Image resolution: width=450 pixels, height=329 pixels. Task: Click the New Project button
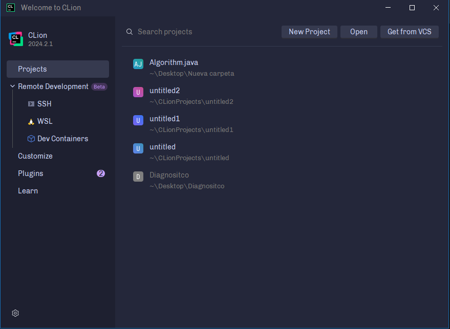pos(309,32)
